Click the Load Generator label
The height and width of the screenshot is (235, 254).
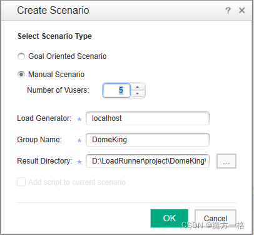click(44, 118)
